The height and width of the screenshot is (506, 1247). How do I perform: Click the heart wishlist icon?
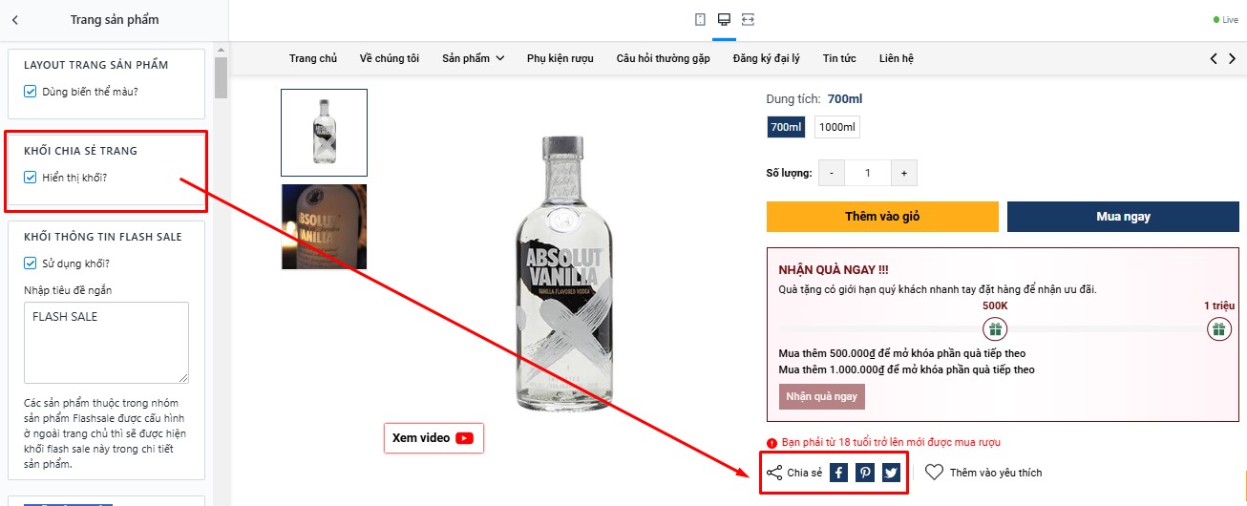(934, 472)
